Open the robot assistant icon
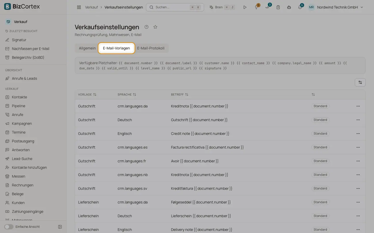This screenshot has width=374, height=233. click(x=289, y=7)
